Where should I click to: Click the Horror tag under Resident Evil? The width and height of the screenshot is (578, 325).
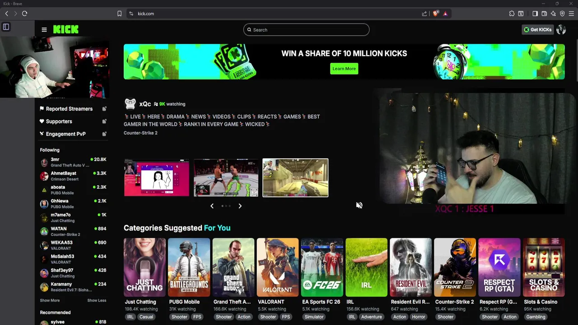point(419,317)
